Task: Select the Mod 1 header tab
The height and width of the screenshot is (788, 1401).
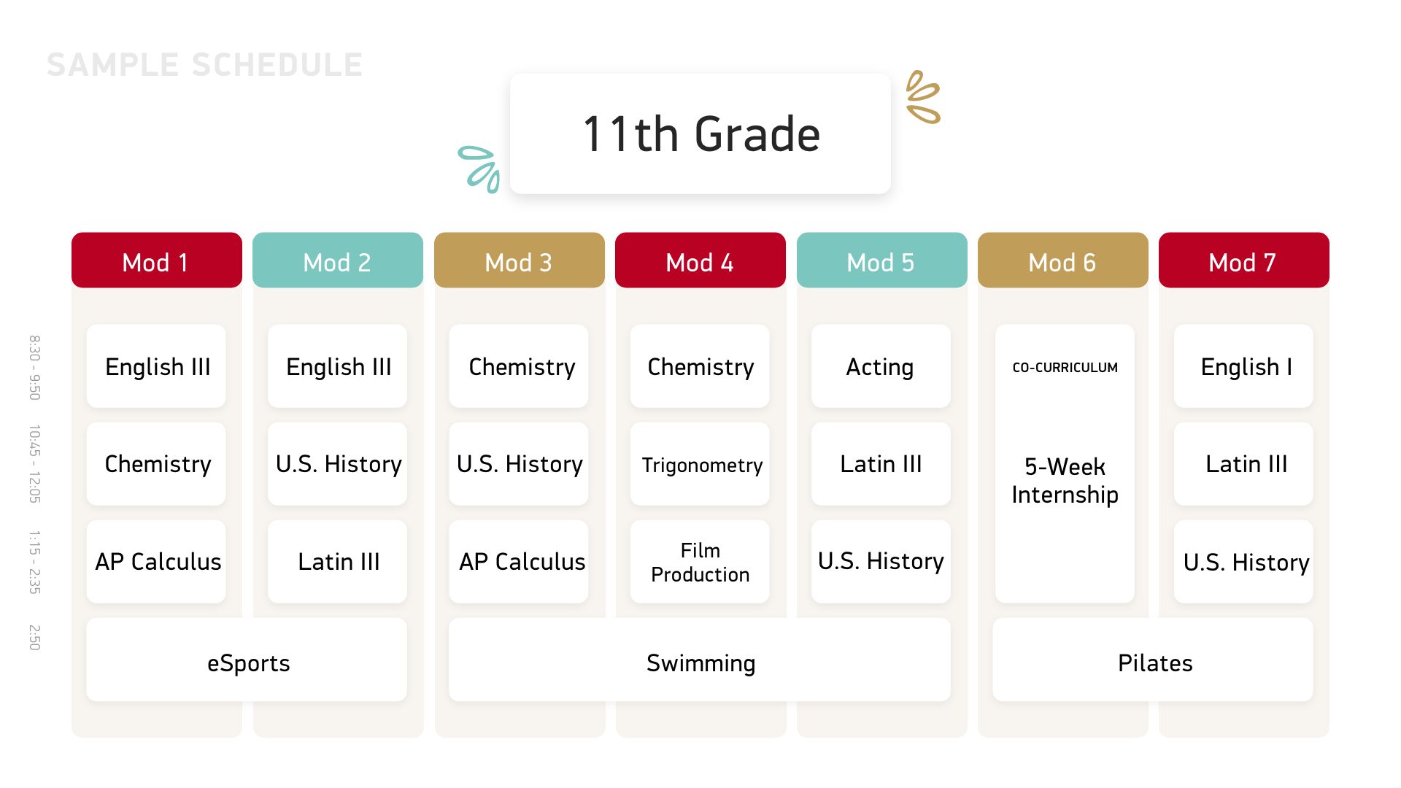Action: pos(156,260)
